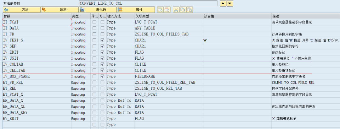Uncheck optional checkbox for IV_TEXT_S

pyautogui.click(x=103, y=40)
